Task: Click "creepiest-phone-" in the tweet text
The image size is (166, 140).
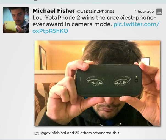Action: (x=131, y=18)
